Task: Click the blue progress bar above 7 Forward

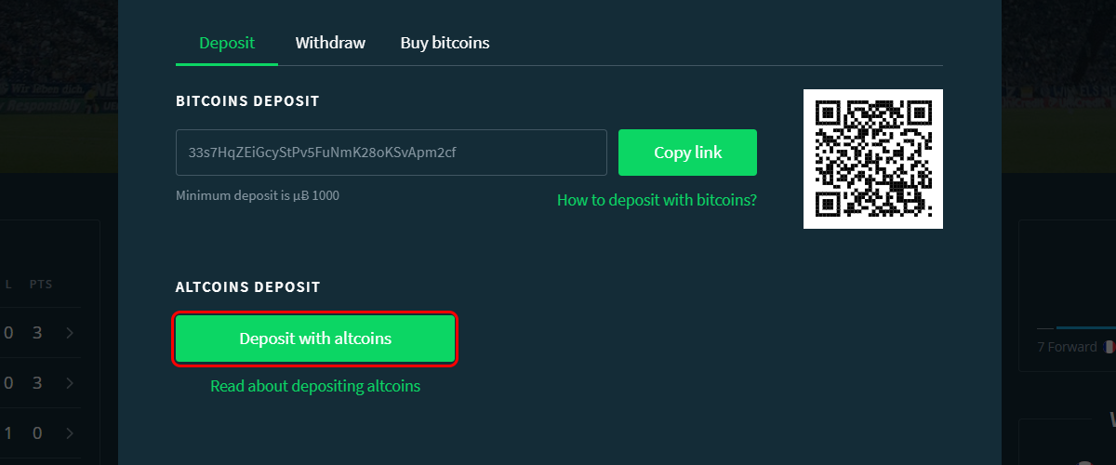Action: pyautogui.click(x=1086, y=327)
